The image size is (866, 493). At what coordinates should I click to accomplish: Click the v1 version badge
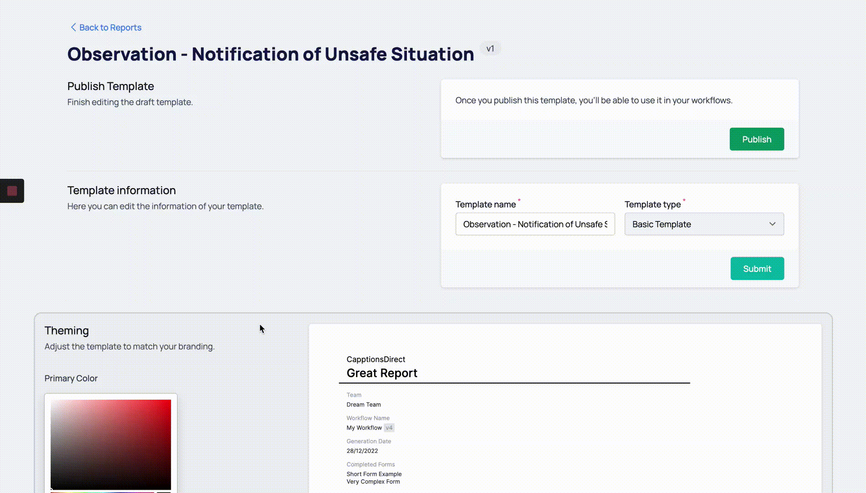[490, 49]
